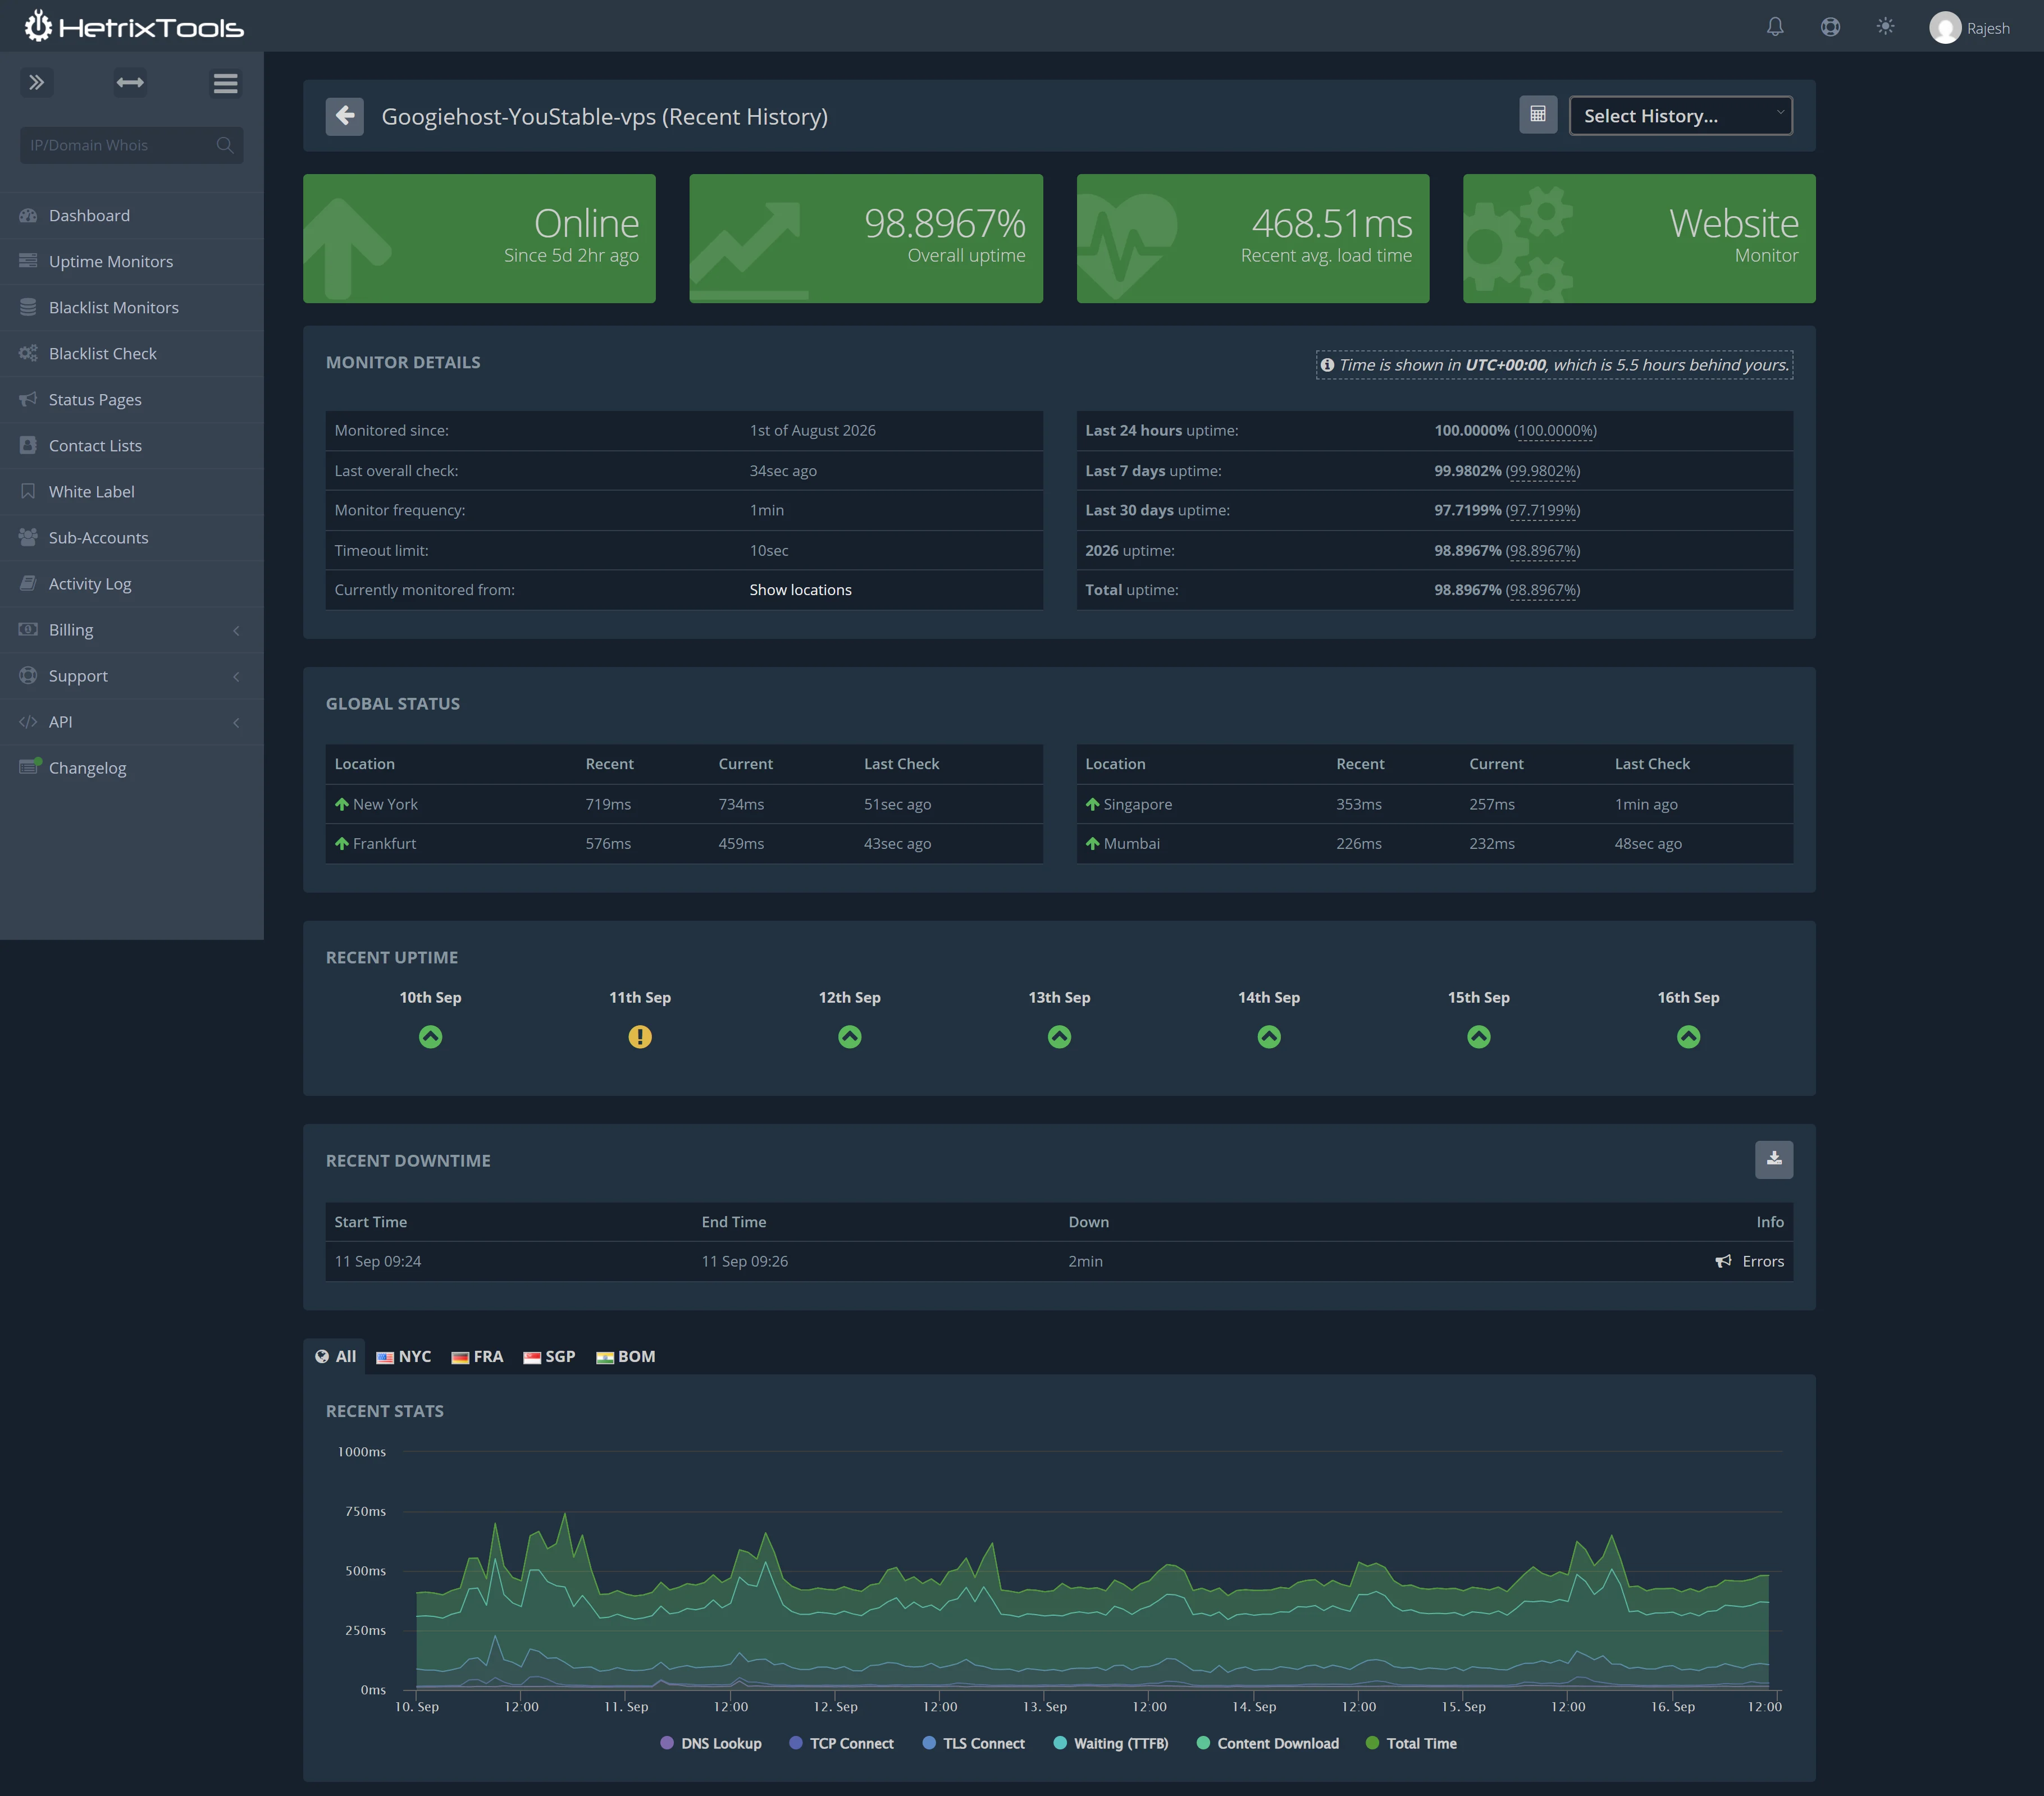This screenshot has width=2044, height=1796.
Task: Switch to the SGP stats tab
Action: 549,1356
